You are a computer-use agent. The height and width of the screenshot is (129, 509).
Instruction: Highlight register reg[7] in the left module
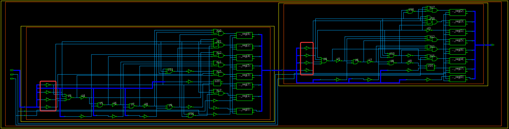click(x=244, y=86)
